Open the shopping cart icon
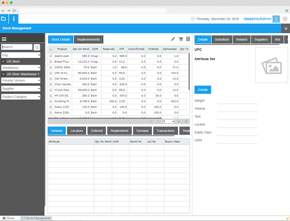 tap(181, 39)
